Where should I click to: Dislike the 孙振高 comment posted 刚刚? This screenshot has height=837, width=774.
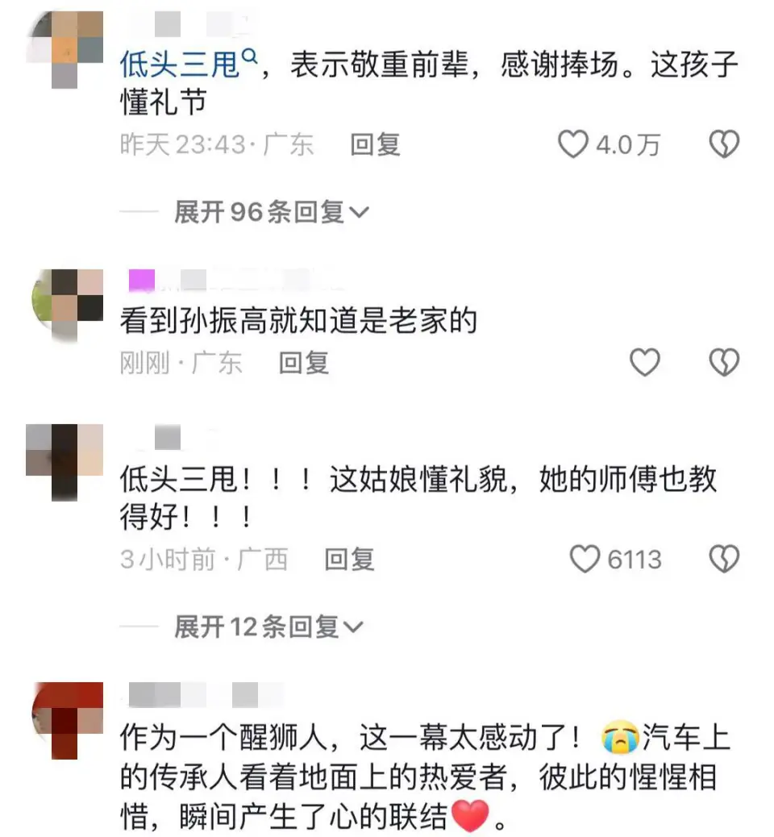point(724,362)
